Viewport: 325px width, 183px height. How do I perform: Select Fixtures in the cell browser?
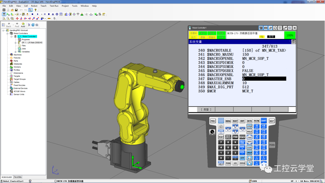(17, 58)
